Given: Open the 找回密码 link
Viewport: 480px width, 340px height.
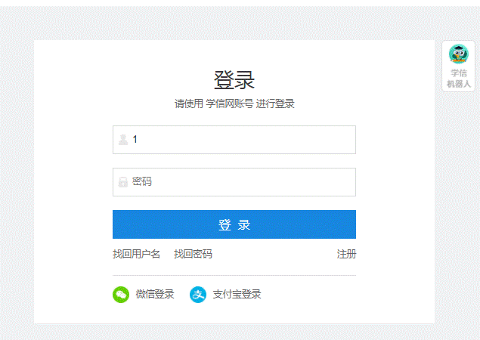Looking at the screenshot, I should pyautogui.click(x=193, y=255).
